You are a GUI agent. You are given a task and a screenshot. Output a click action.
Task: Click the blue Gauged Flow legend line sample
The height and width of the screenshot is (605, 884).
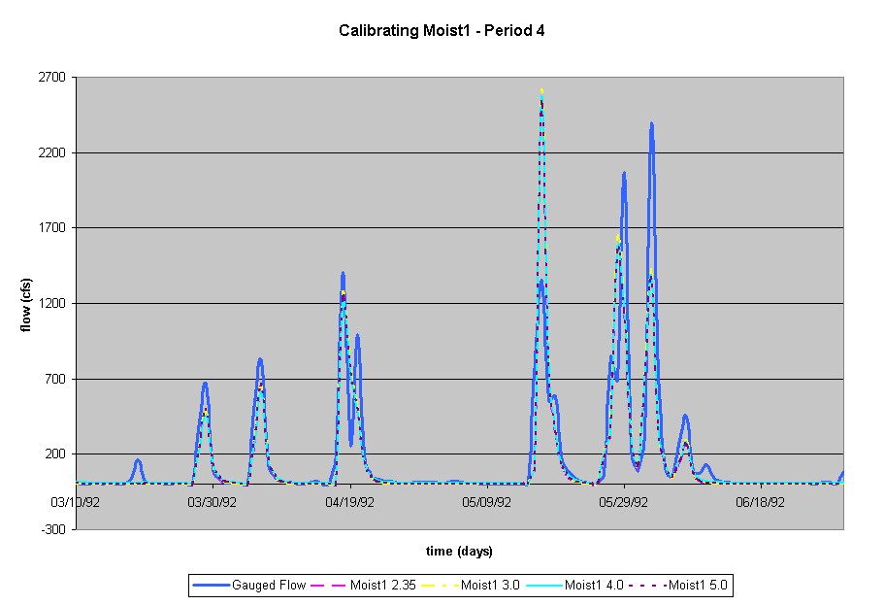[x=212, y=585]
